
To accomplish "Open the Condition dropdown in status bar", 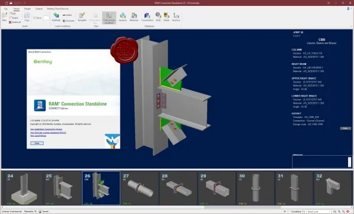I will pyautogui.click(x=316, y=212).
